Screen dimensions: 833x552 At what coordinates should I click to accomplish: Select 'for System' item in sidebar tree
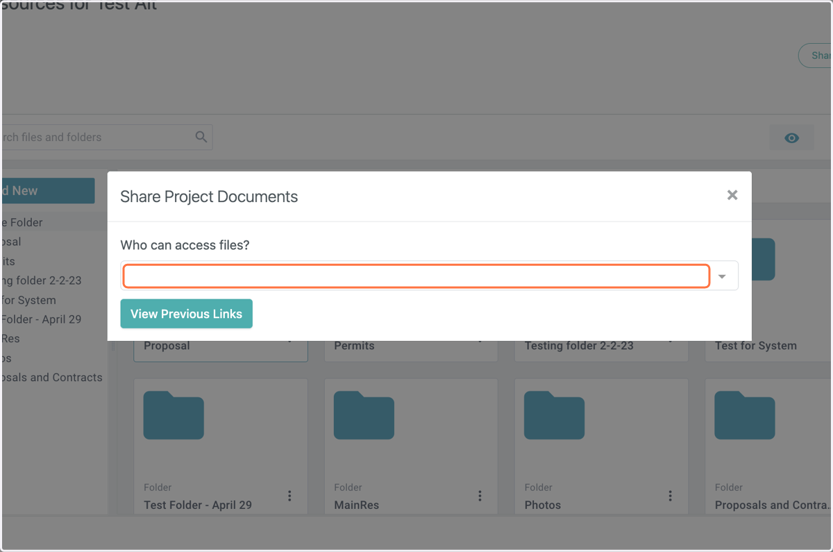(x=28, y=300)
